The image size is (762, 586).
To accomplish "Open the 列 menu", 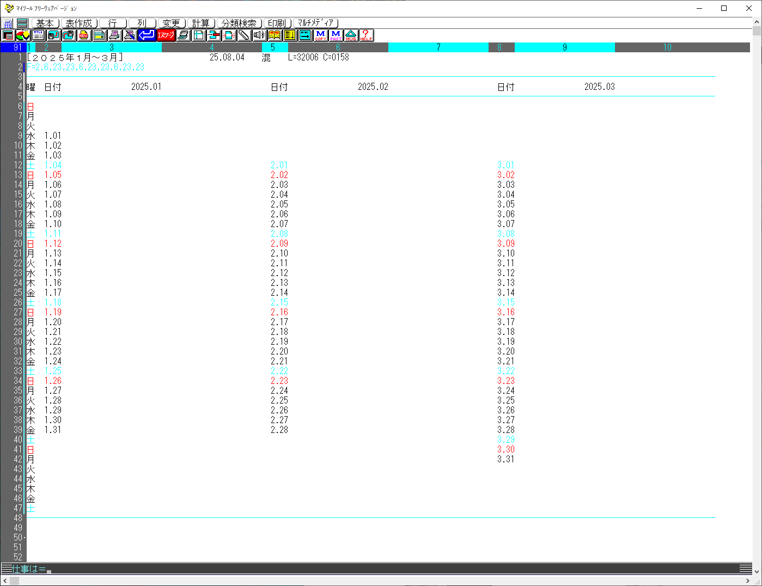I will tap(142, 23).
